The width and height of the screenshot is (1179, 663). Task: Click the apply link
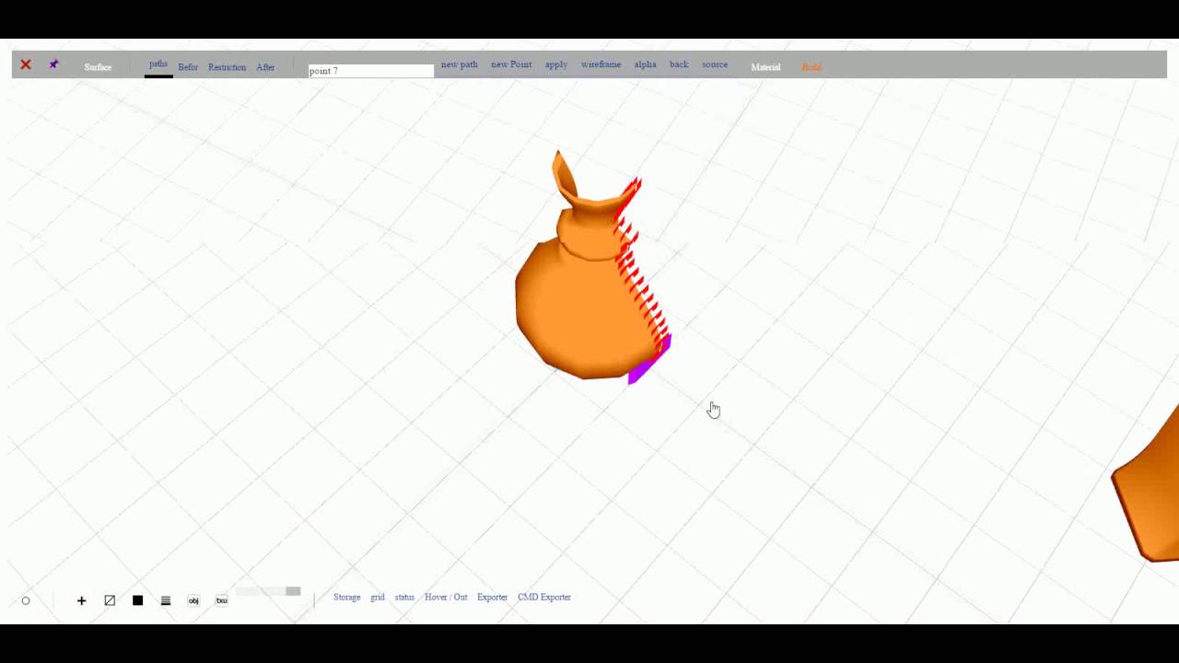coord(556,64)
